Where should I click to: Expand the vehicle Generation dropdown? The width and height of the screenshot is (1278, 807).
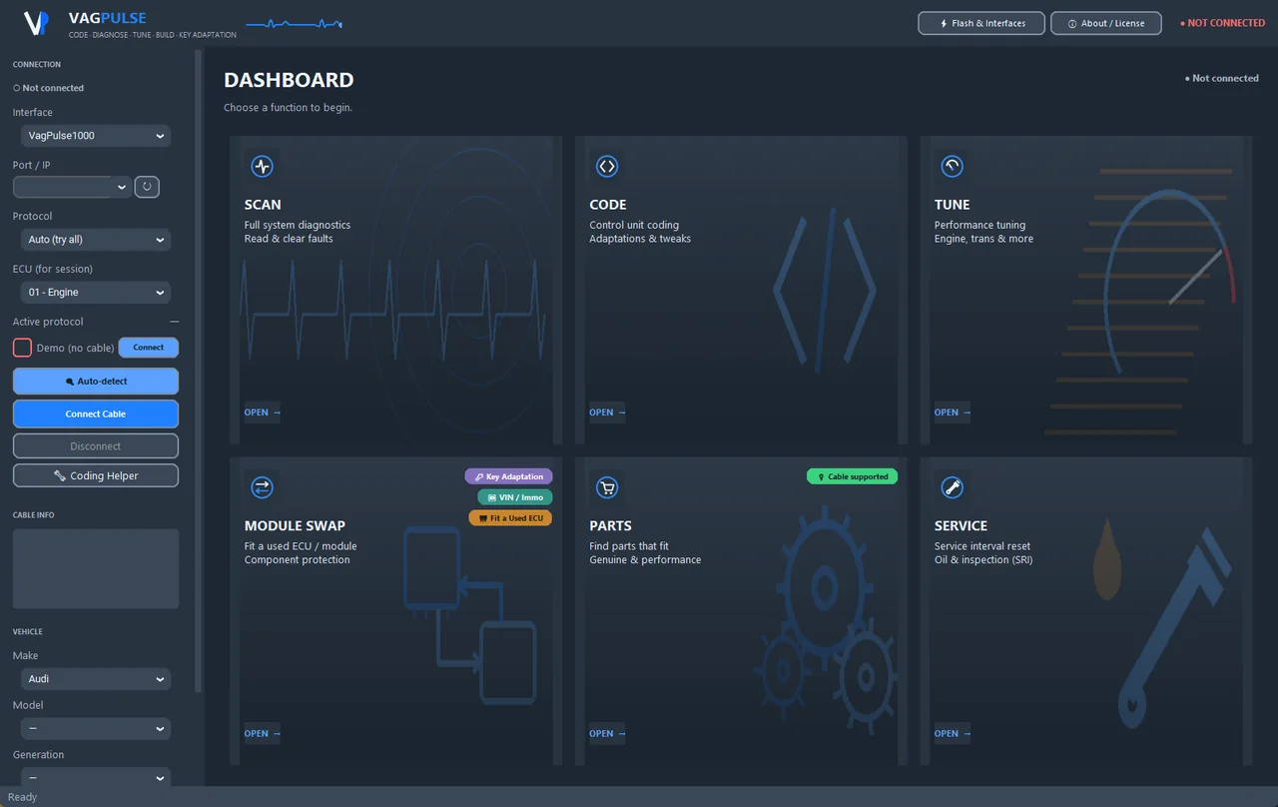(96, 777)
